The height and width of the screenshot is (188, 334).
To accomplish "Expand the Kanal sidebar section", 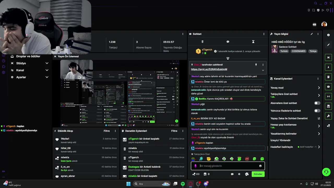I will [x=47, y=70].
